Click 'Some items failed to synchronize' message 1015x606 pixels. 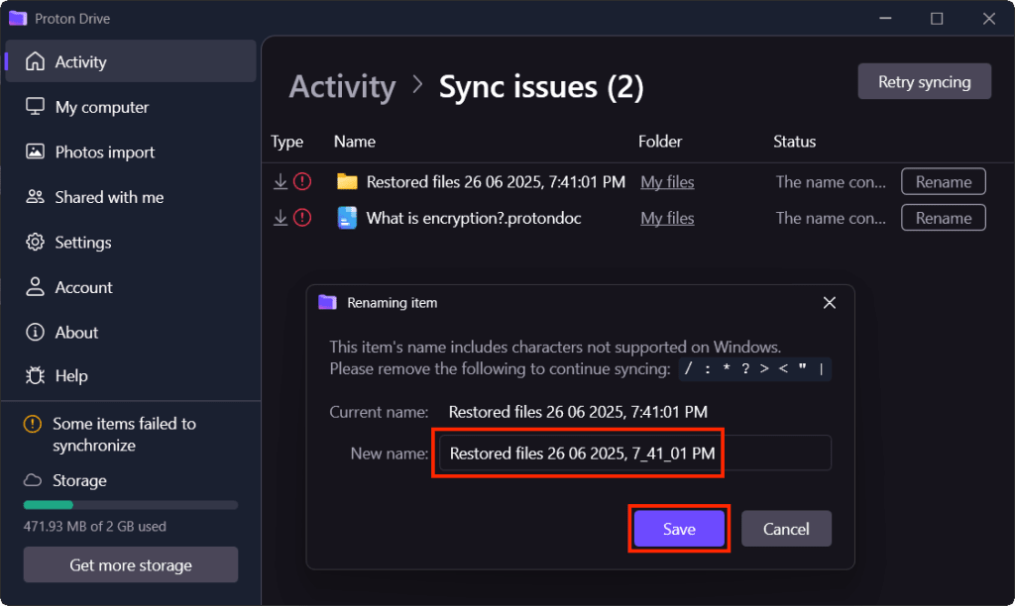click(x=124, y=434)
